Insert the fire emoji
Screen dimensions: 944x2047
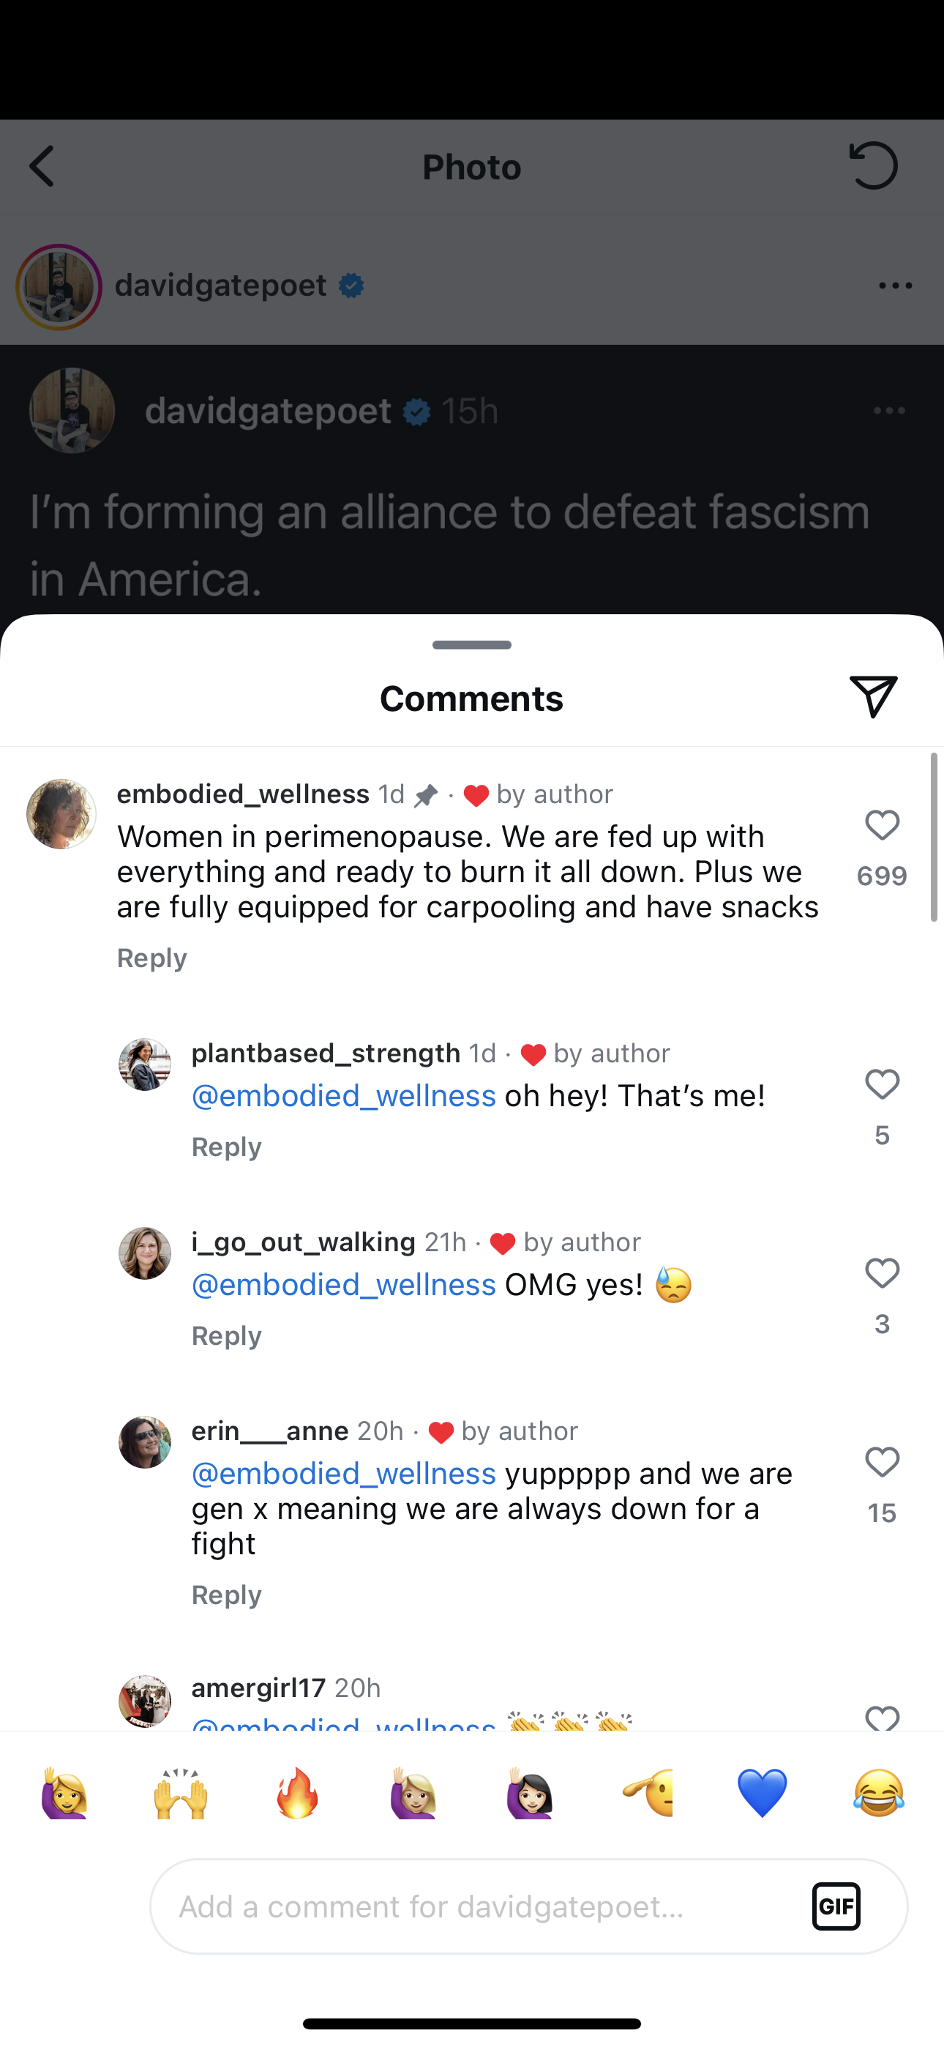tap(297, 1794)
